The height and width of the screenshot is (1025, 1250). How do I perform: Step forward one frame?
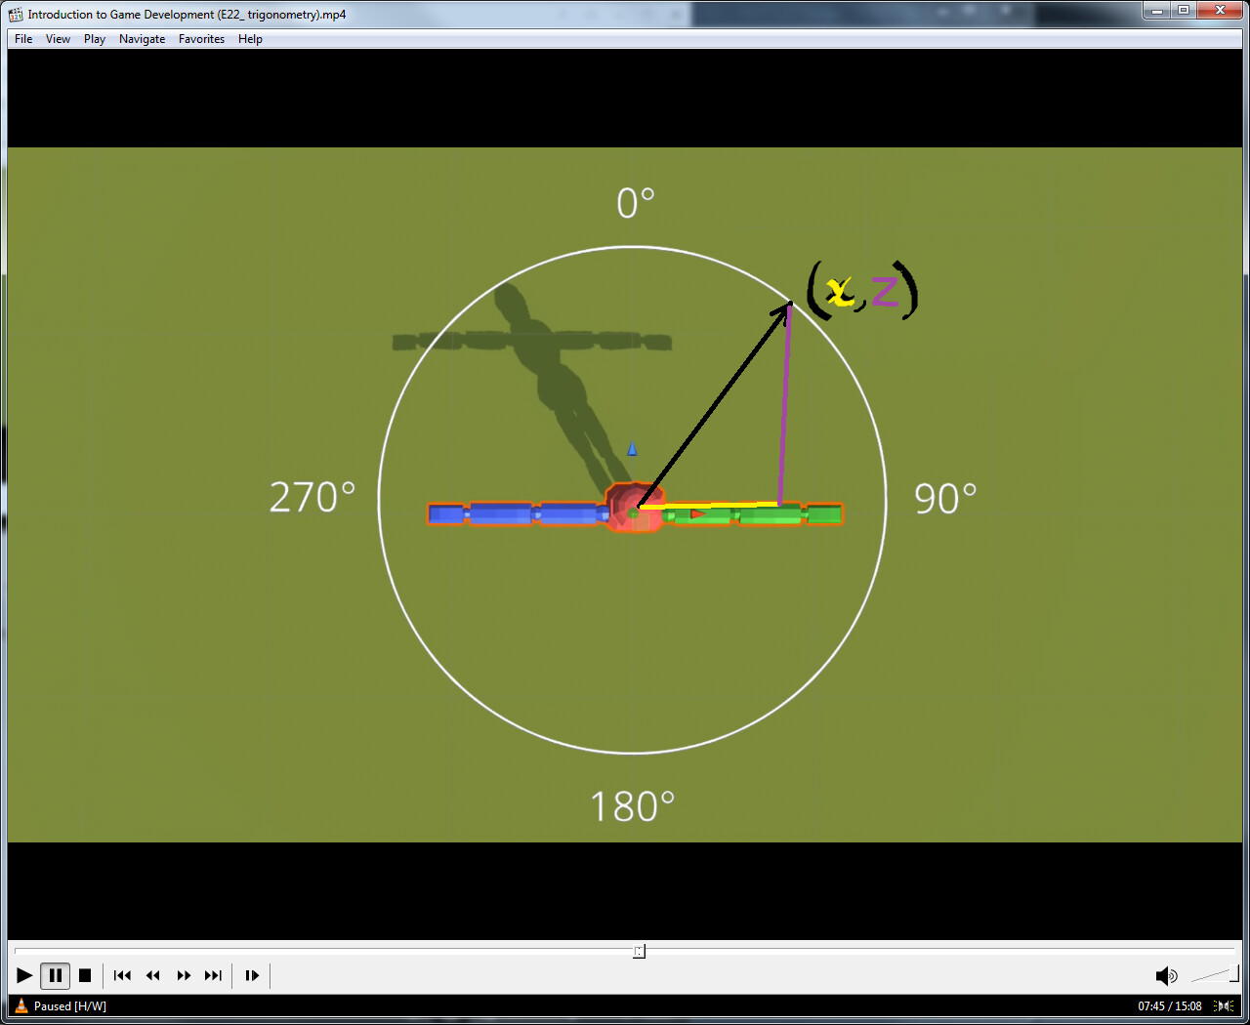tap(252, 975)
